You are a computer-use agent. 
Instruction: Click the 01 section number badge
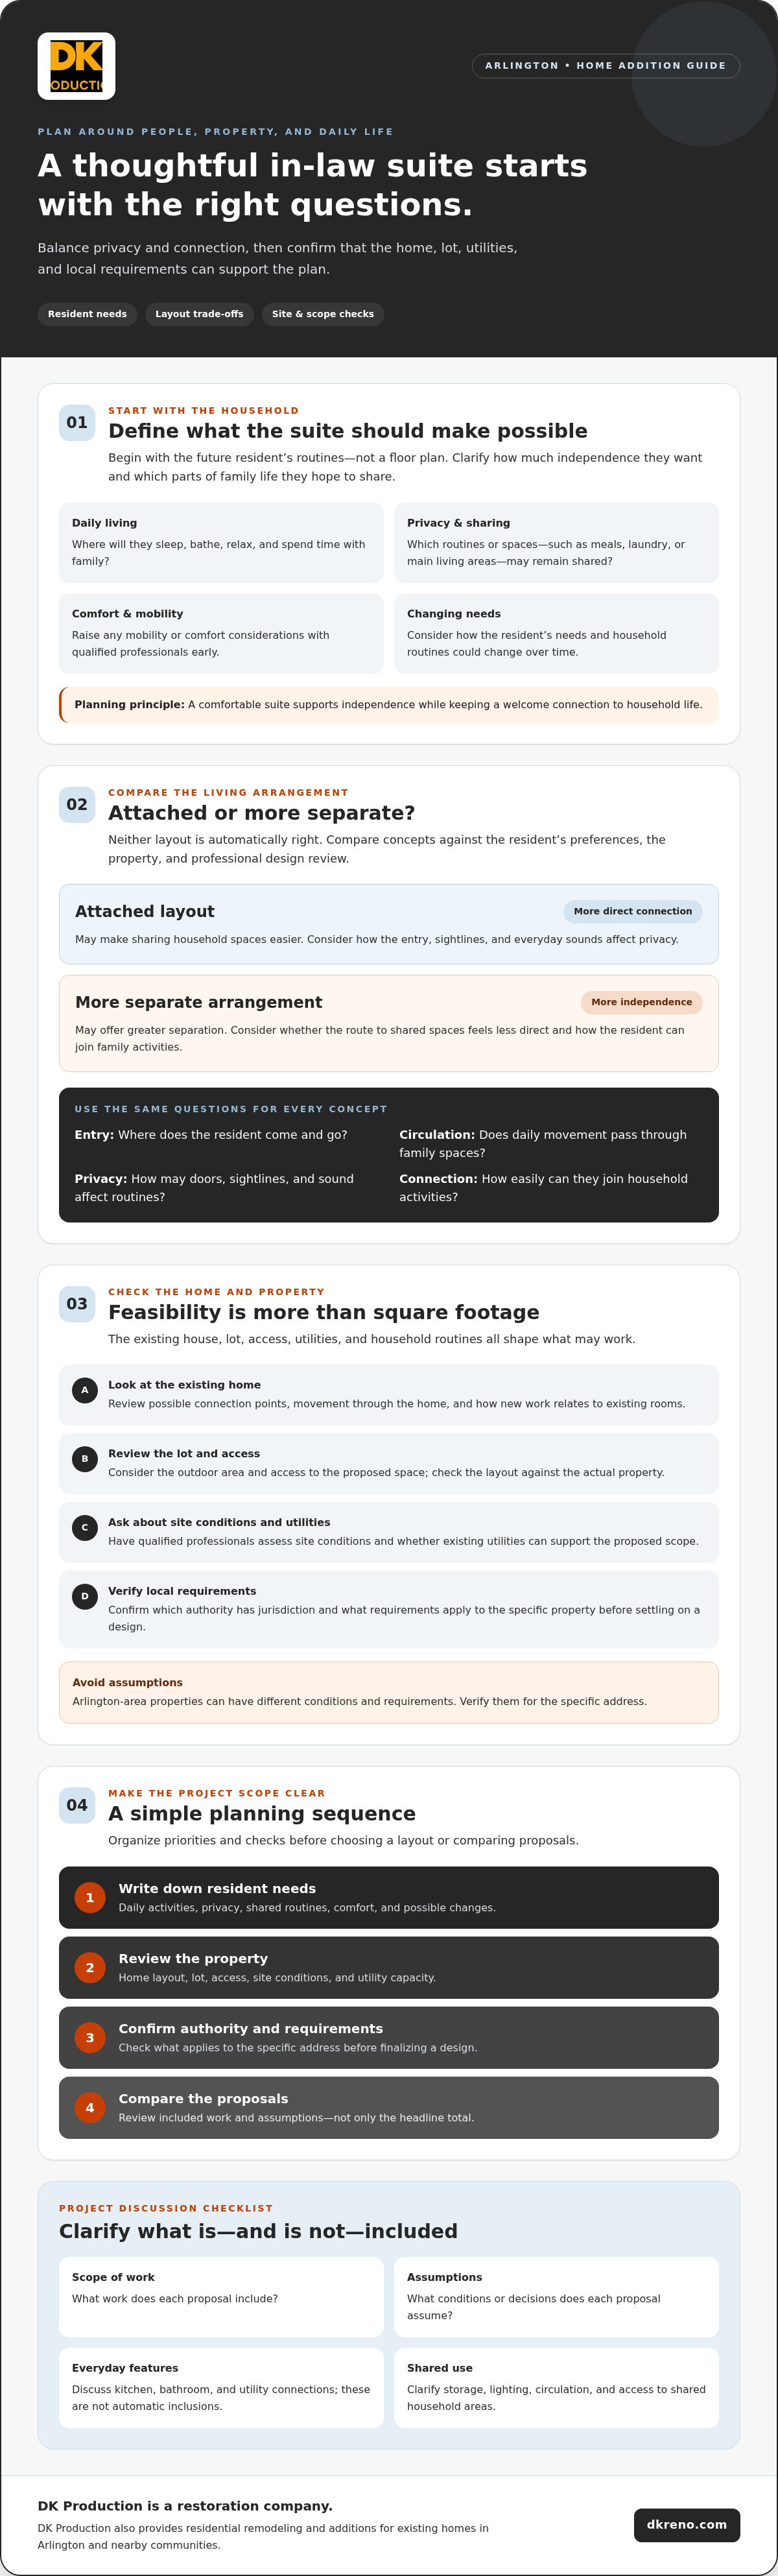click(x=77, y=423)
